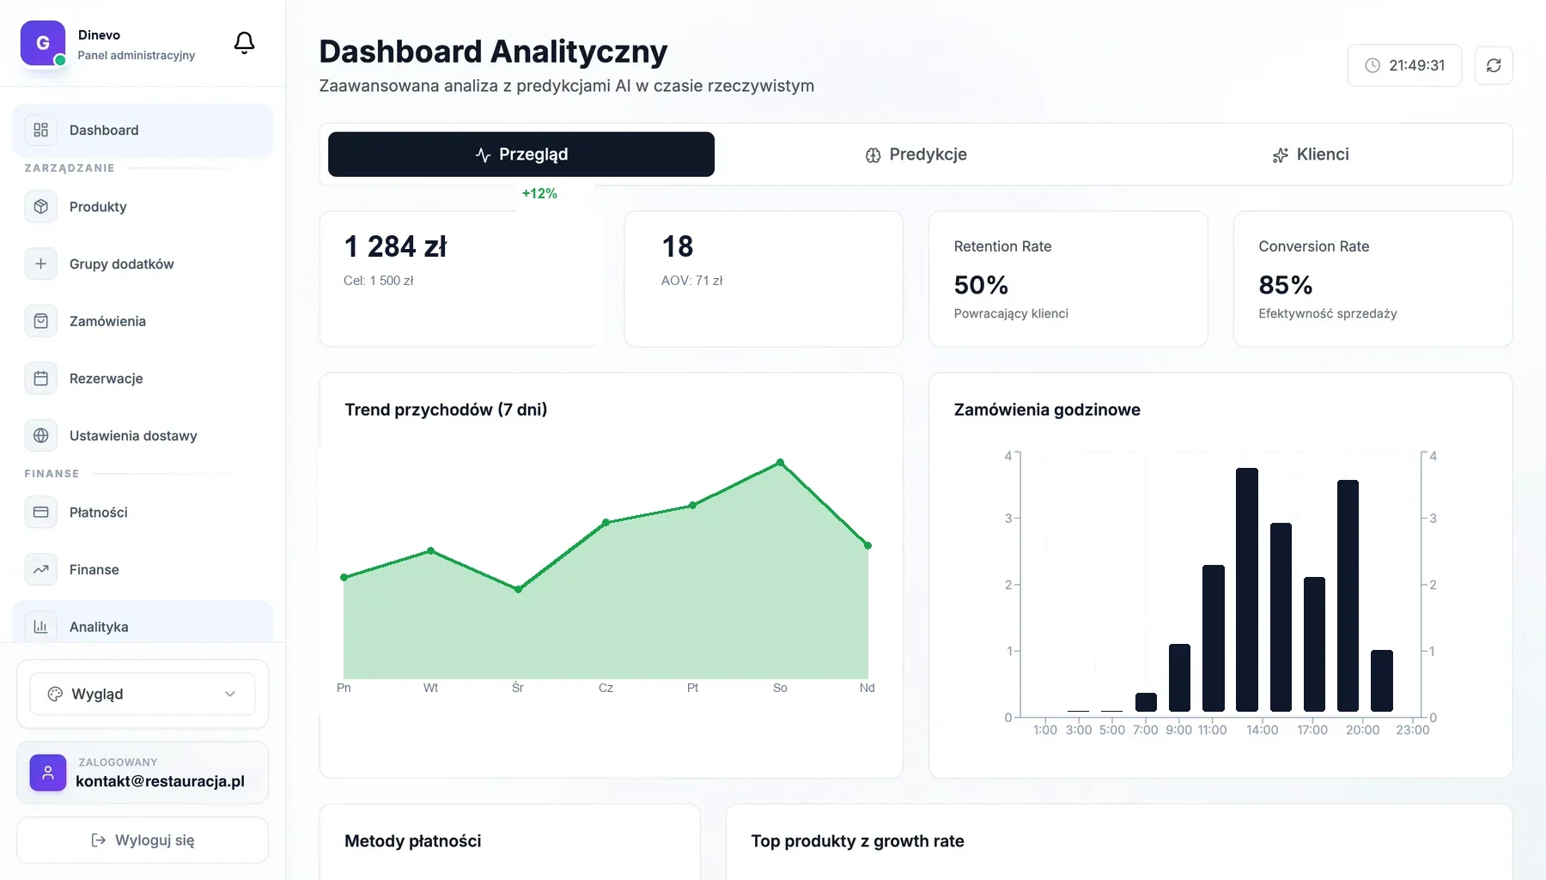The width and height of the screenshot is (1546, 880).
Task: Click the AOV: 71 zł text
Action: click(691, 281)
